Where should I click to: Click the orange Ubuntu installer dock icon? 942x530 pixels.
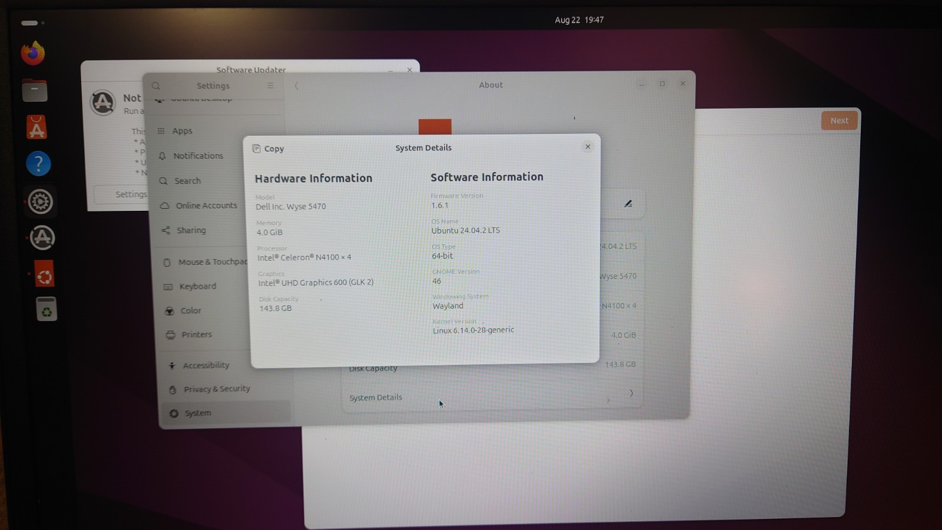[44, 275]
